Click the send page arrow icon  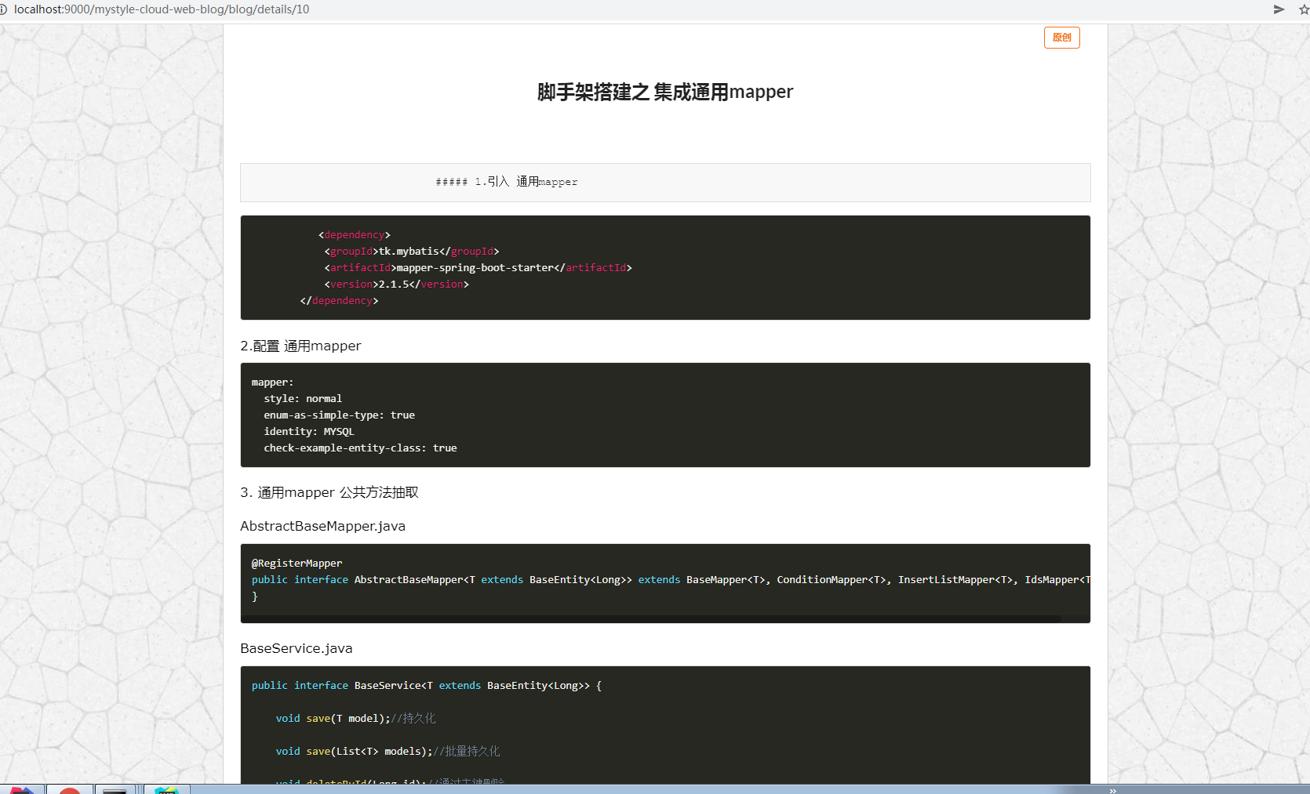coord(1279,9)
